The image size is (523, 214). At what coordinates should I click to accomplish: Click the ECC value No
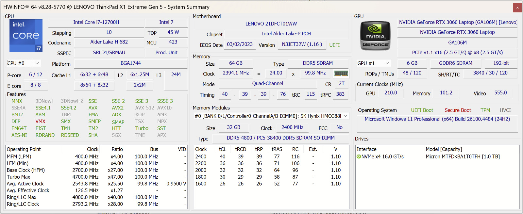click(x=340, y=127)
